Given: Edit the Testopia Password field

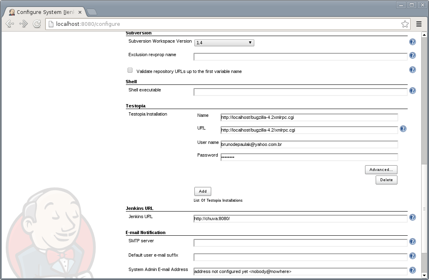Looking at the screenshot, I should pyautogui.click(x=309, y=157).
